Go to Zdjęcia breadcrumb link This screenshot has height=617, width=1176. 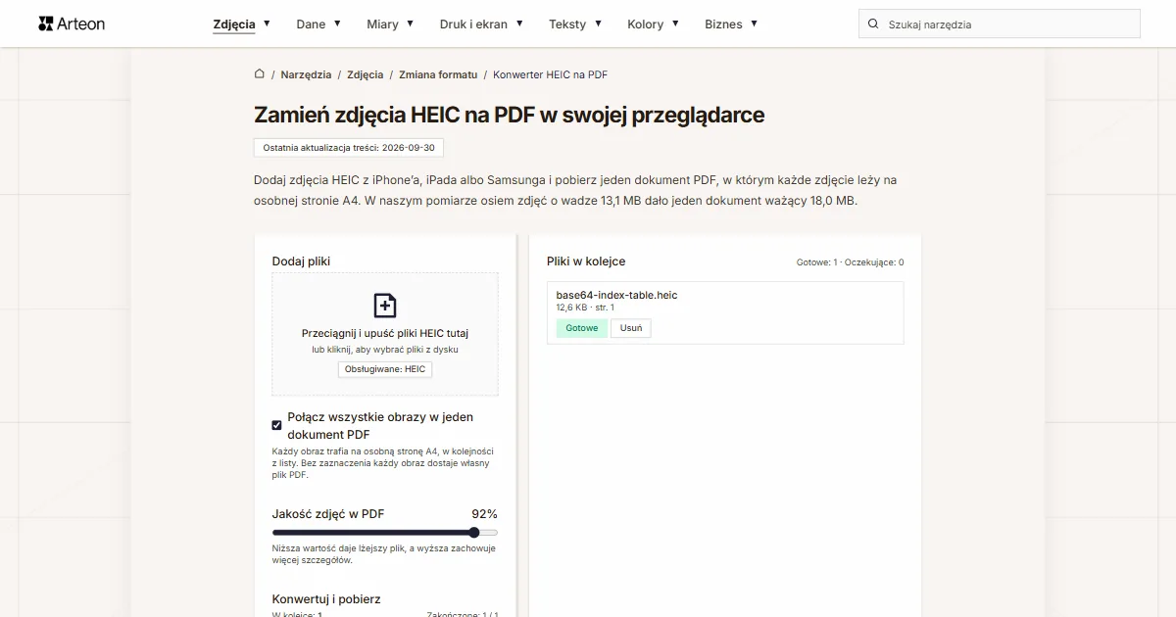click(x=366, y=74)
